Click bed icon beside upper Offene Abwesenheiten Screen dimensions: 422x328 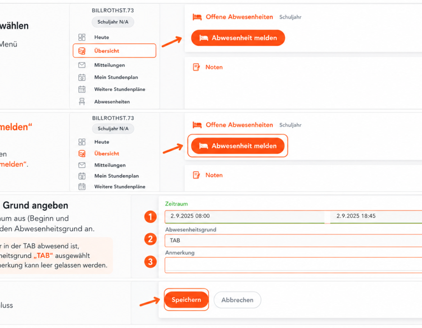click(197, 17)
